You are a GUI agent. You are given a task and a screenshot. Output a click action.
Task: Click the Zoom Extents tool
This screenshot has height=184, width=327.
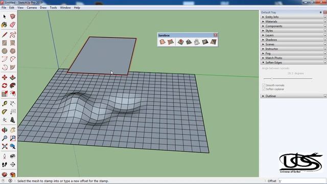pyautogui.click(x=5, y=146)
